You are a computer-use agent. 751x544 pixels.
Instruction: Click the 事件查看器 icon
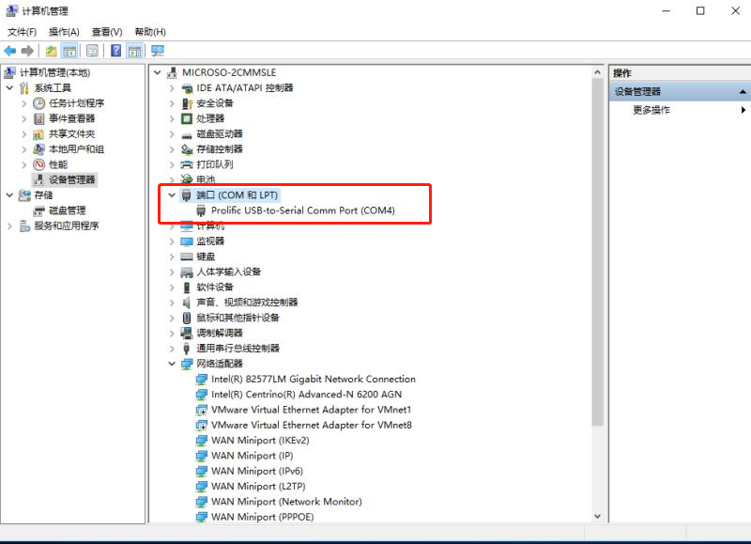click(38, 118)
